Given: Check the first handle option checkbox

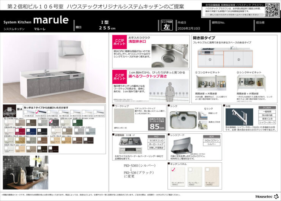Looking at the screenshot, I should [25, 112].
